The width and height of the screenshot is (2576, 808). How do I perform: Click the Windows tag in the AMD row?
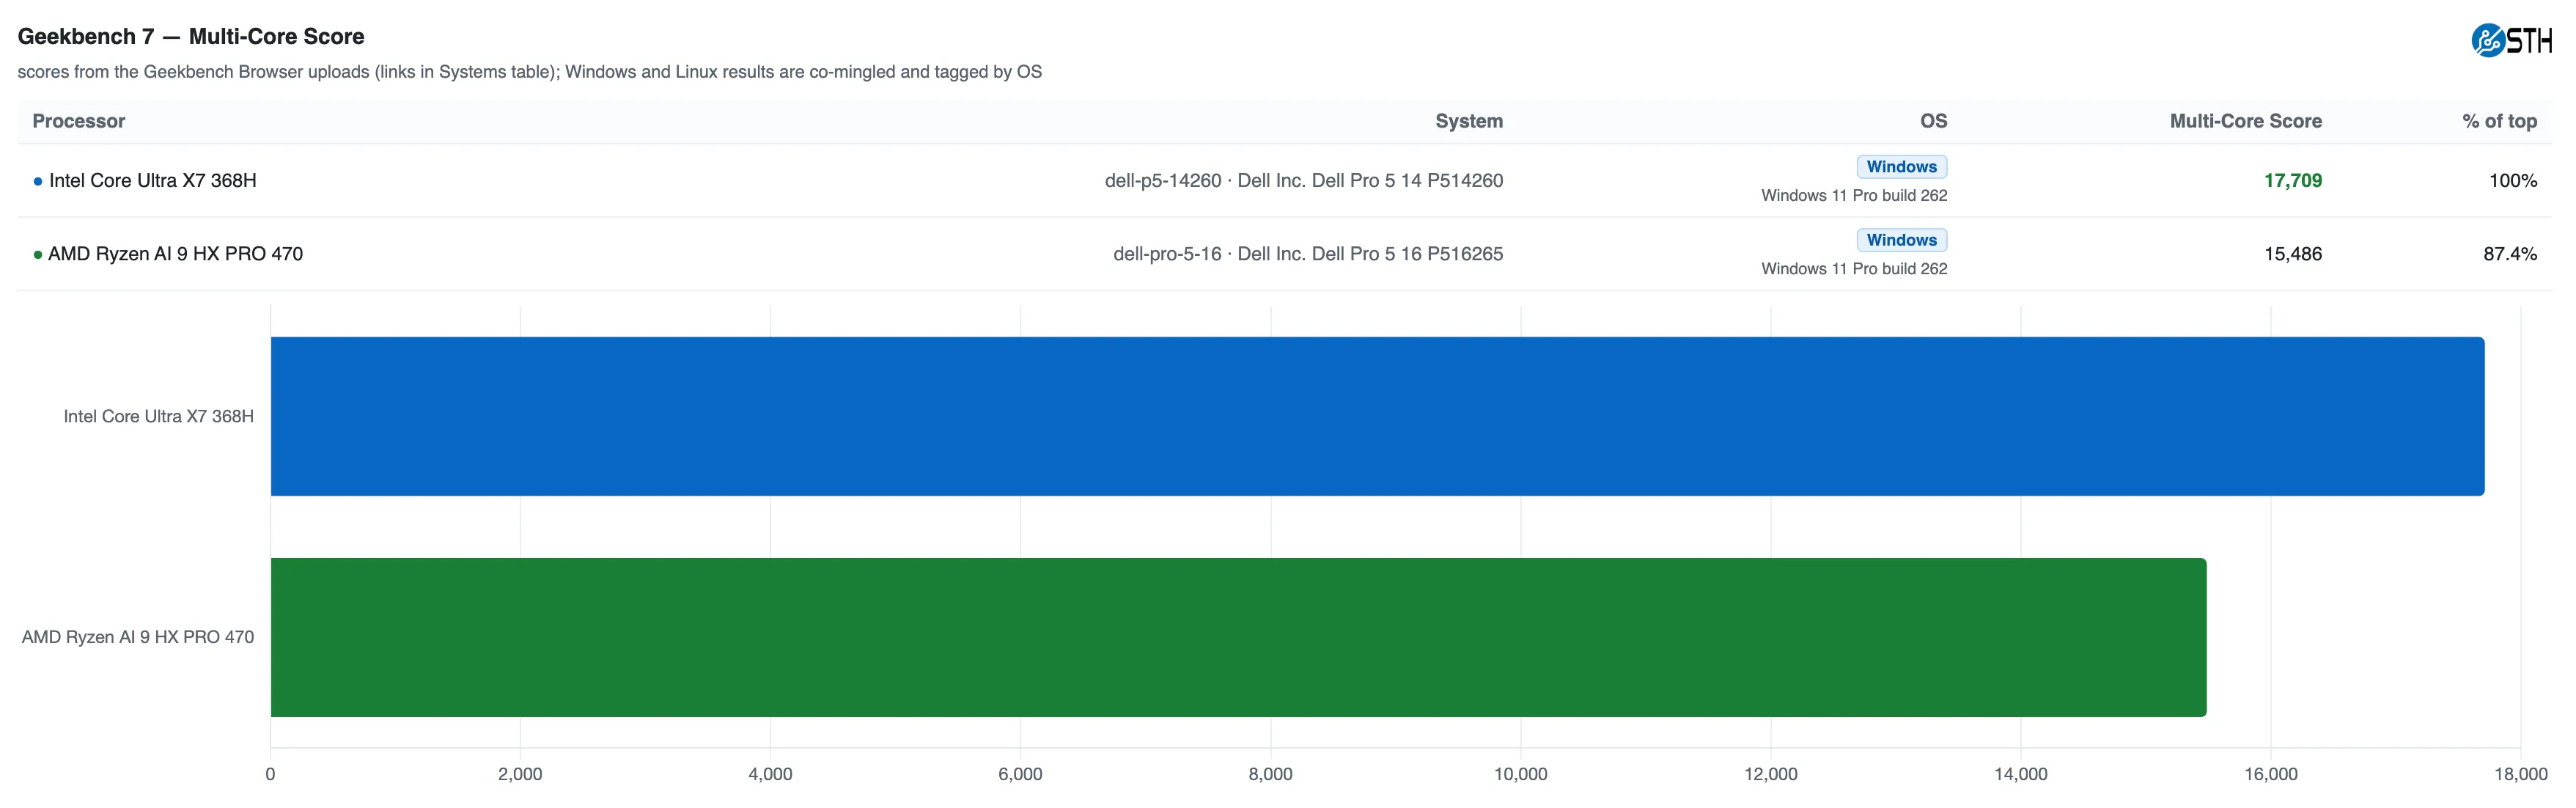(1901, 240)
